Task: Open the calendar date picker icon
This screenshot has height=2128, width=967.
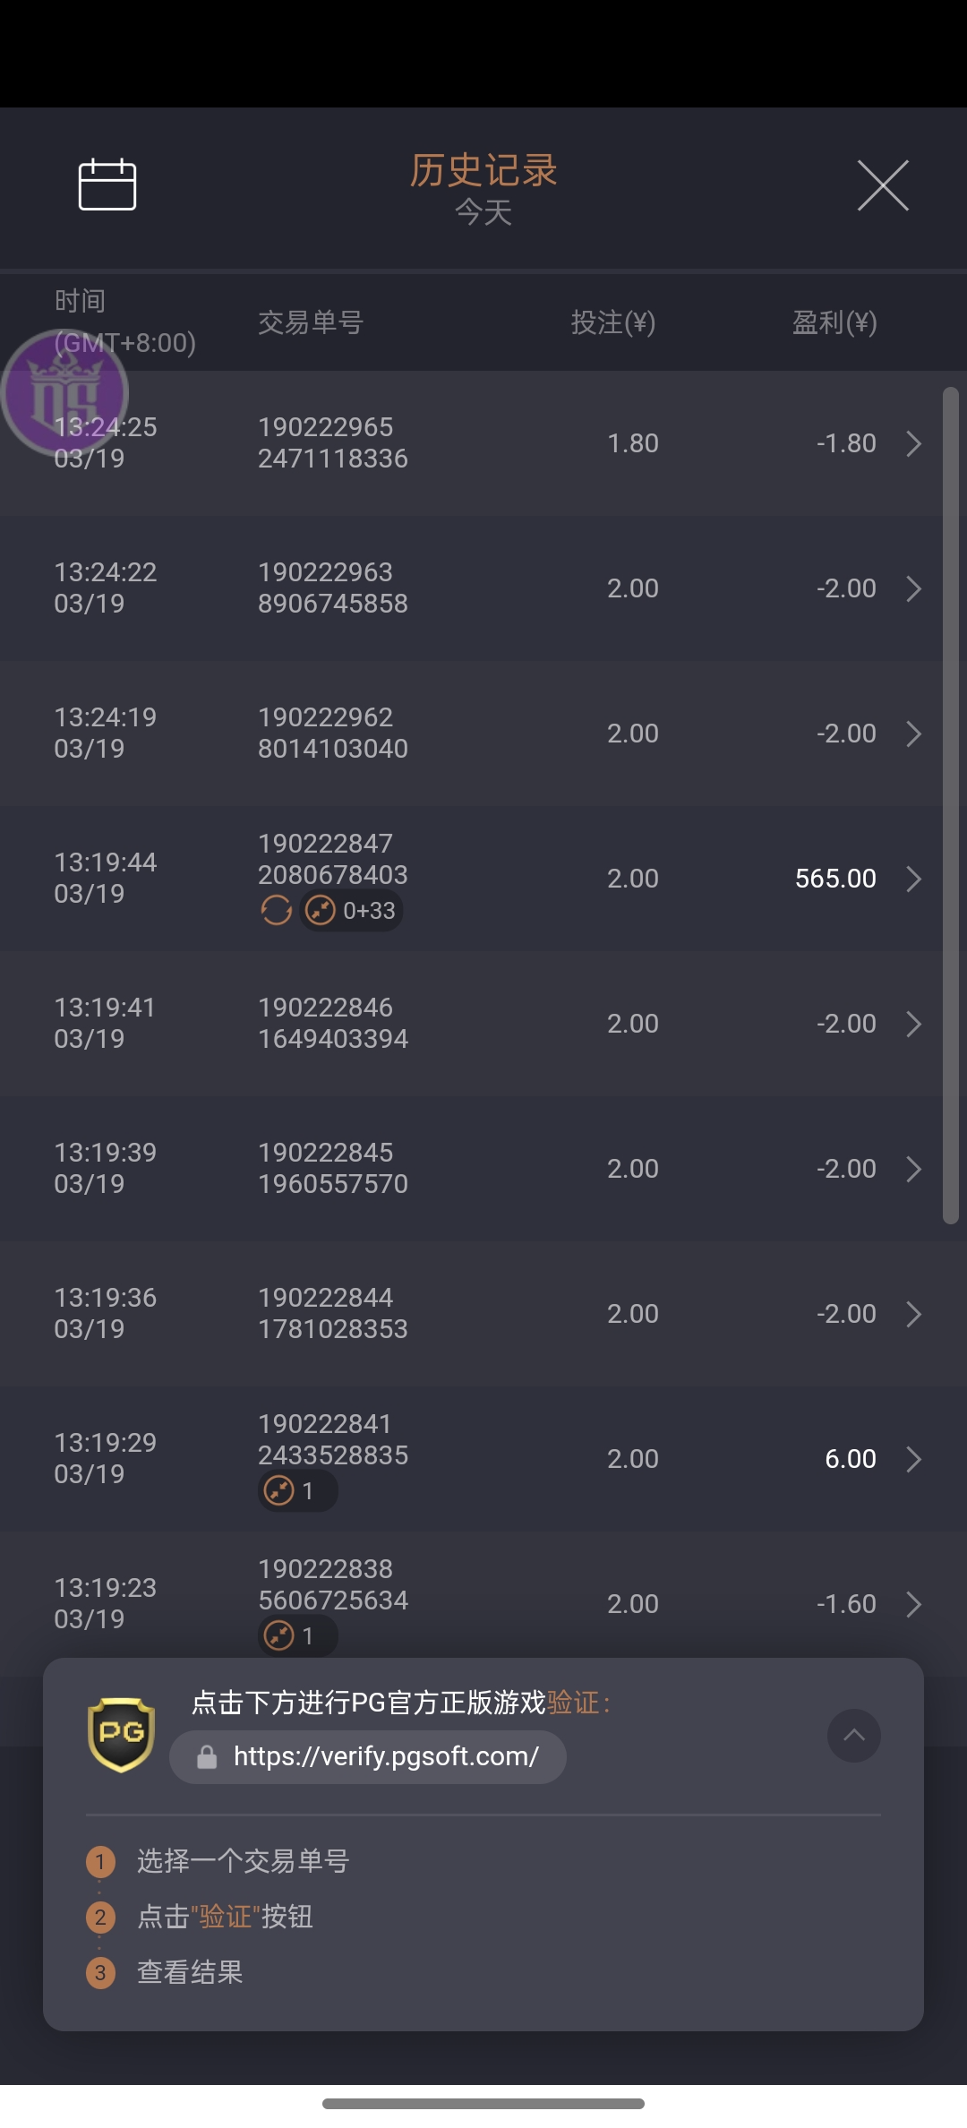Action: [107, 184]
